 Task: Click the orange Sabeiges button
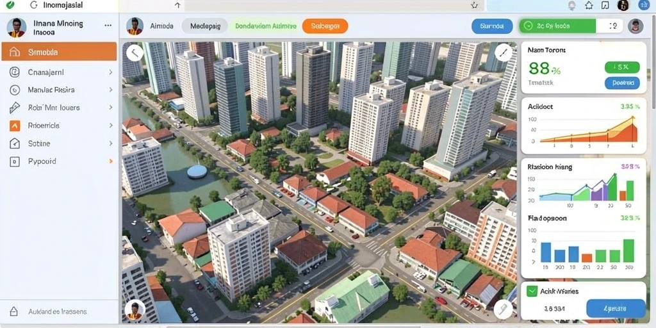pyautogui.click(x=325, y=26)
